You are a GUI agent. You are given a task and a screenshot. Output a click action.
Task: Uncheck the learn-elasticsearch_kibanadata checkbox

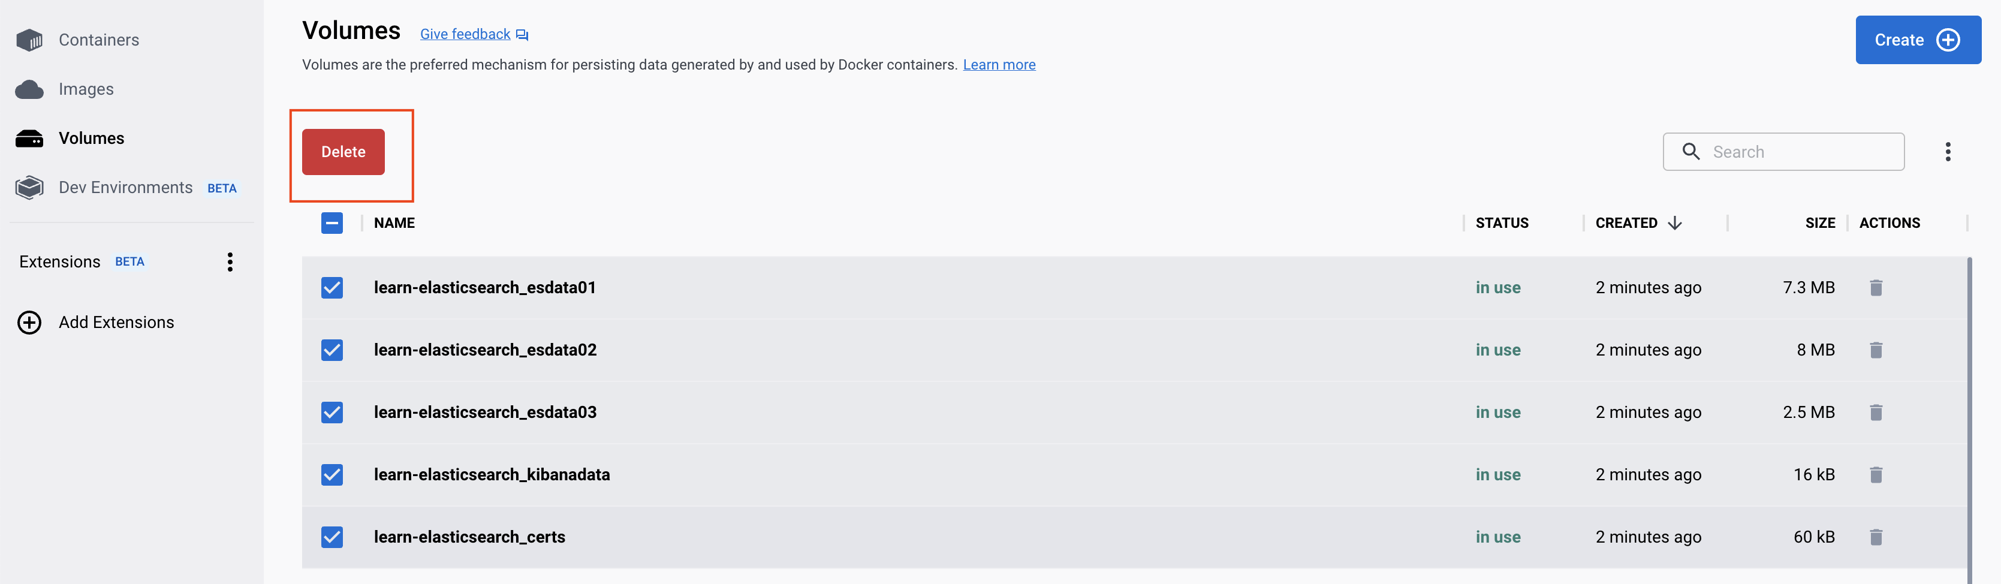[x=332, y=474]
